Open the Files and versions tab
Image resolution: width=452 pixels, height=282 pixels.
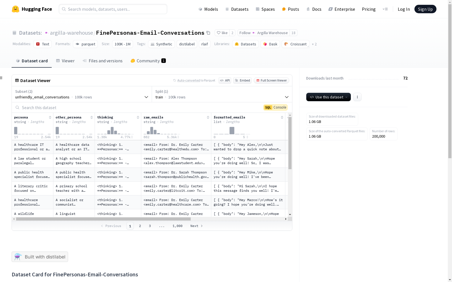(103, 61)
